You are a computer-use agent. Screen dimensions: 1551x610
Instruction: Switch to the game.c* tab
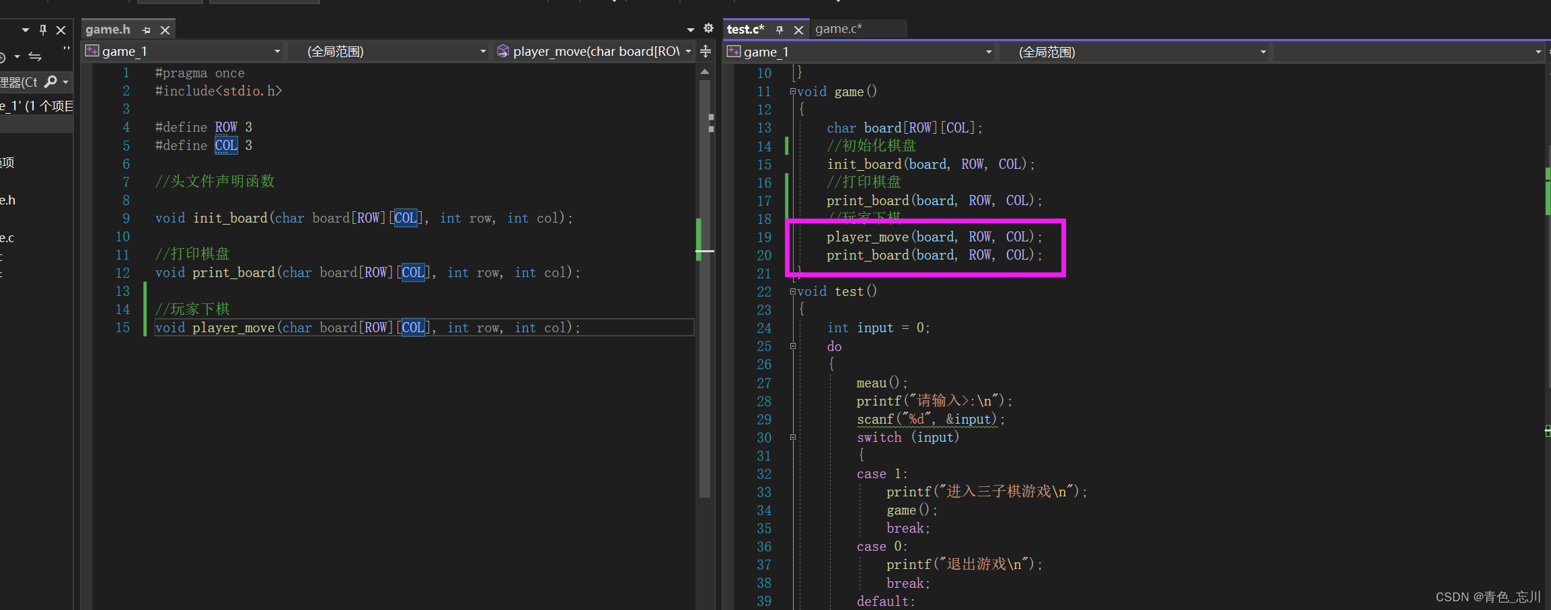[x=838, y=29]
